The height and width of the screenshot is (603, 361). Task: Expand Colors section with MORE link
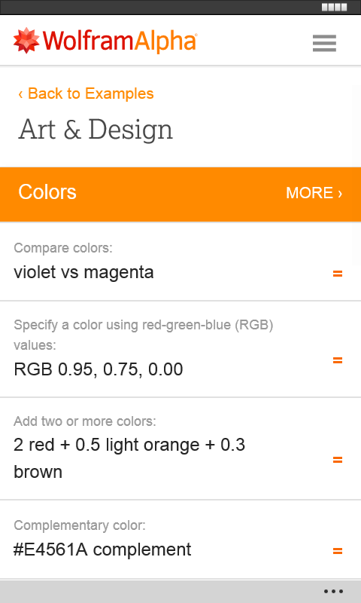coord(314,193)
